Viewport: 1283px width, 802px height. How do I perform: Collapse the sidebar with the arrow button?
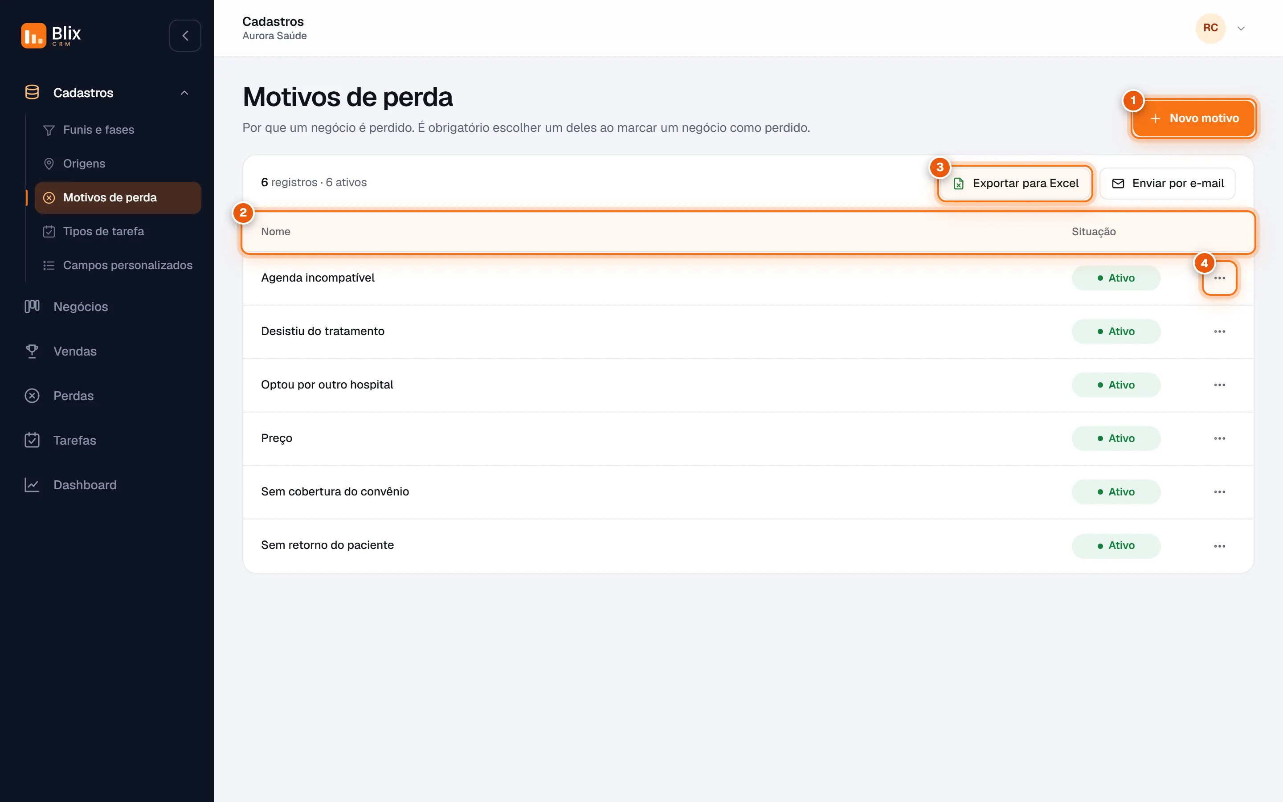(x=185, y=36)
